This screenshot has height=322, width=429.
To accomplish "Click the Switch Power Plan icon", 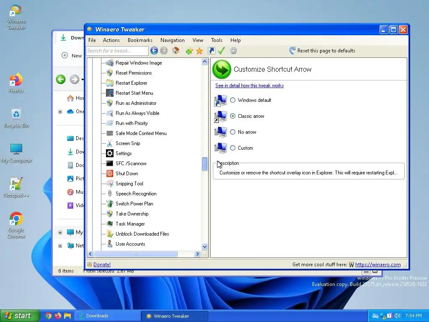I will (x=110, y=204).
